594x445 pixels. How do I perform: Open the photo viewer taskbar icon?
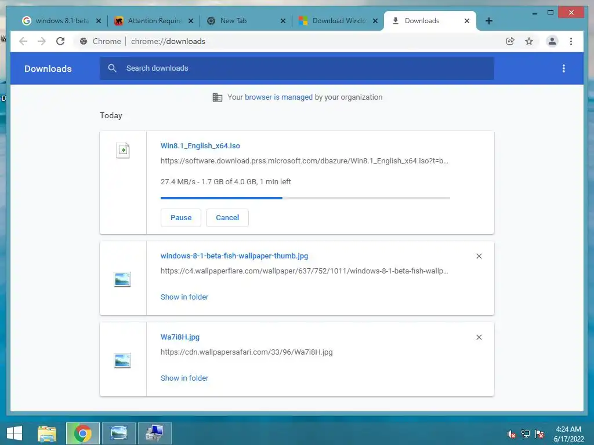(x=118, y=433)
